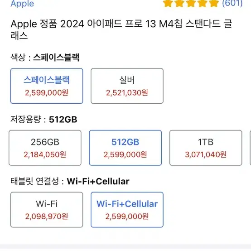
Task: Click the 태블릿 연결성 : Wi-Fi+Cellular label
Action: 70,181
